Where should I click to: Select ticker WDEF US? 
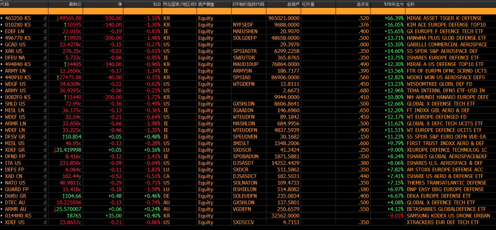(15, 117)
